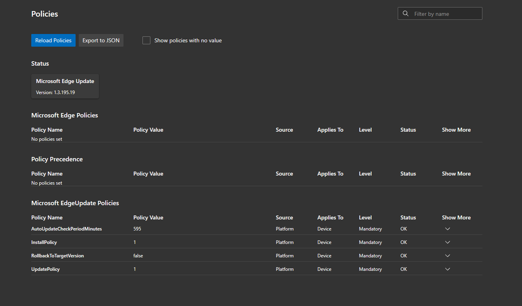Click No policies set under Policy Precedence

47,183
